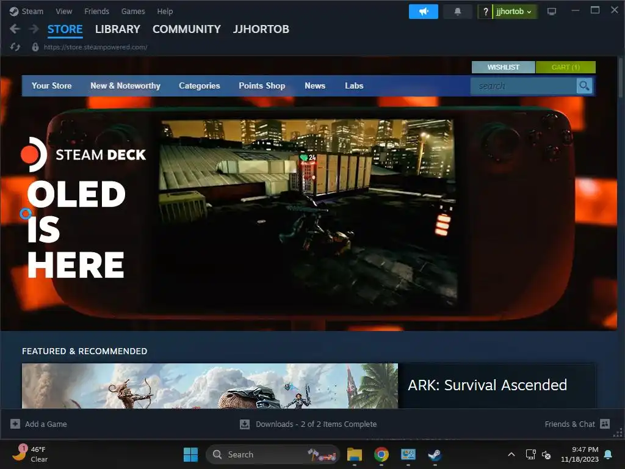625x469 pixels.
Task: Open the Categories dropdown
Action: tap(200, 85)
